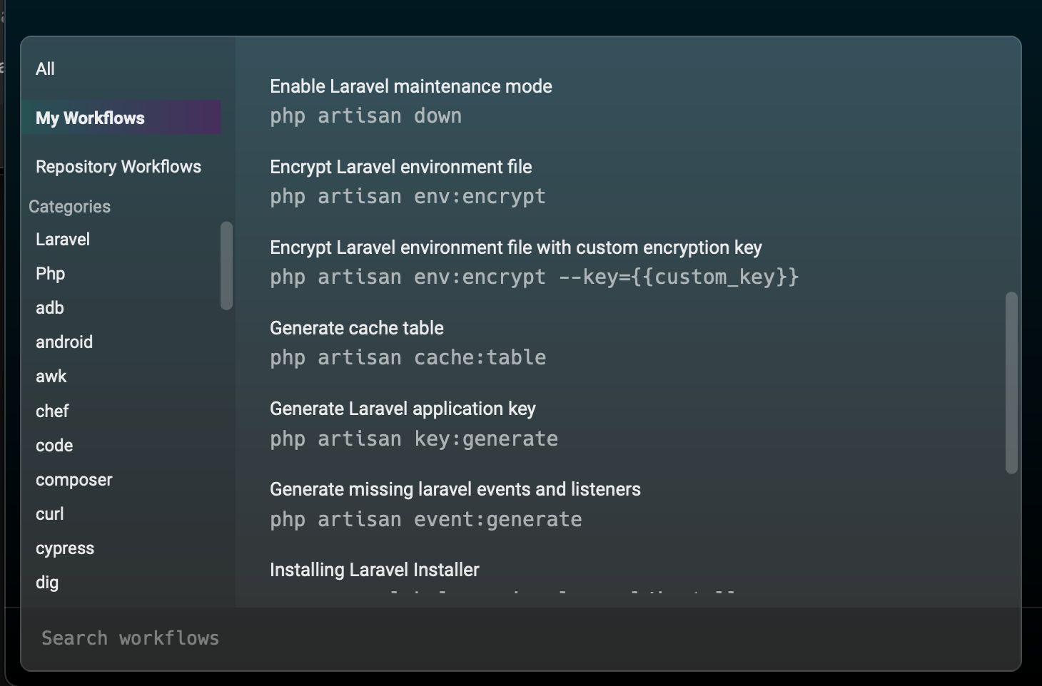This screenshot has height=686, width=1042.
Task: Click the Categories heading label
Action: 70,207
